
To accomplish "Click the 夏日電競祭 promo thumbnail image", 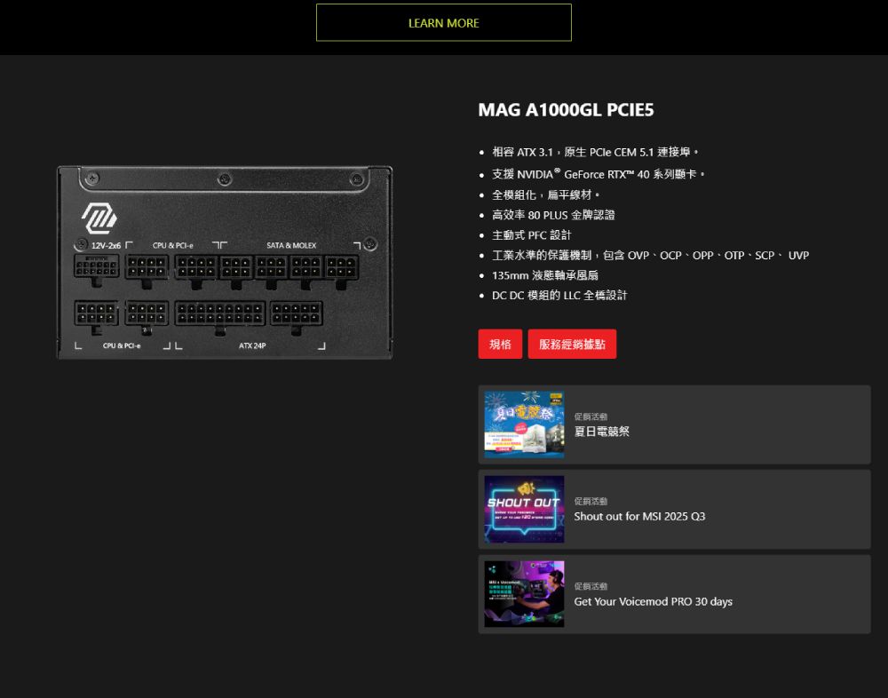I will click(523, 424).
